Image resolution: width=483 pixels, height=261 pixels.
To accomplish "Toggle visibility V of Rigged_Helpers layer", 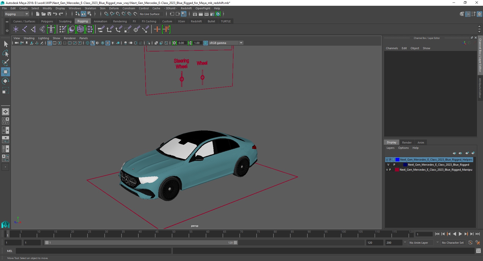I will coord(387,160).
